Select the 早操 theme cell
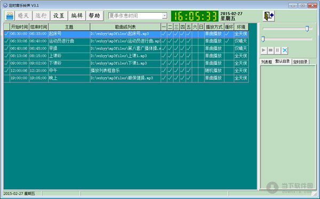Screen dimensions: 320x199 (x=69, y=48)
